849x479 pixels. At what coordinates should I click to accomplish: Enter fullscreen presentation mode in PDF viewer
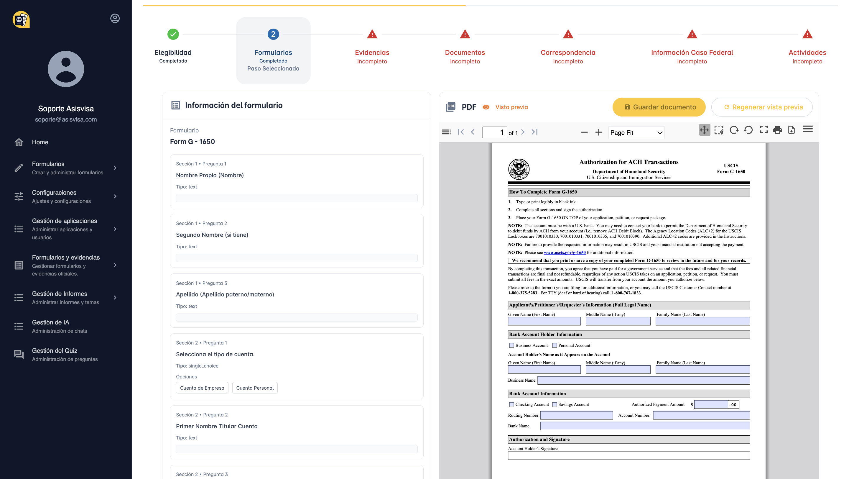click(x=764, y=129)
